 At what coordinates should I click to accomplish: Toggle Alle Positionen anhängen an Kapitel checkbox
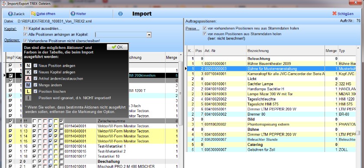click(x=26, y=34)
